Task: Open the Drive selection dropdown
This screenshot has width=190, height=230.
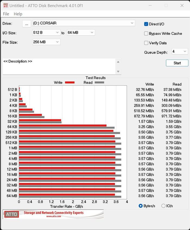Action: tap(84, 23)
